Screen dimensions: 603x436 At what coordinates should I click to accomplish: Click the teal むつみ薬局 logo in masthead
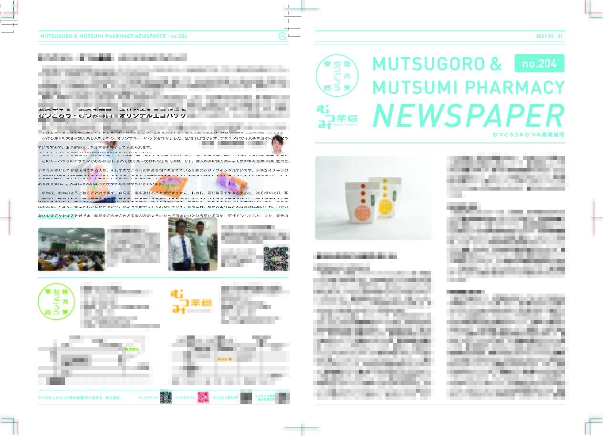pyautogui.click(x=336, y=115)
